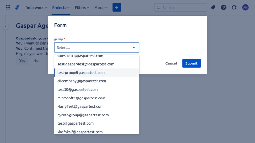Click the group dropdown chevron arrow
The image size is (255, 143).
pos(134,48)
